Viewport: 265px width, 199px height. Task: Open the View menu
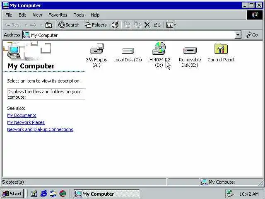tap(37, 15)
